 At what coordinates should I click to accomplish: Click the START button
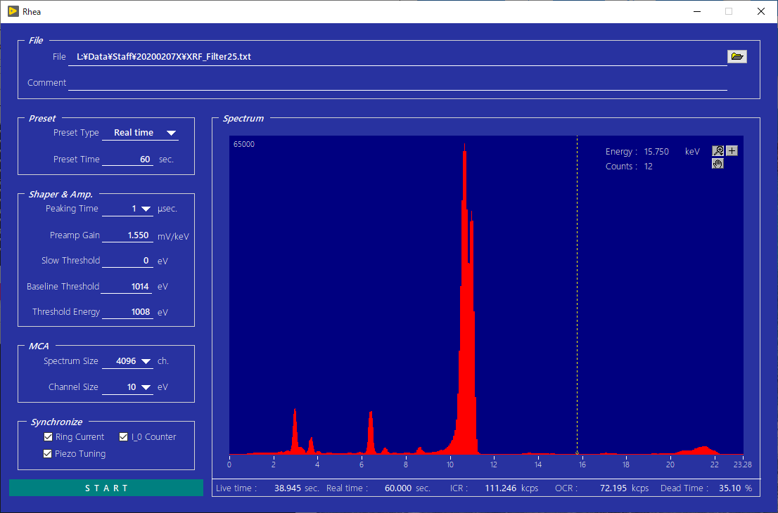click(x=106, y=488)
